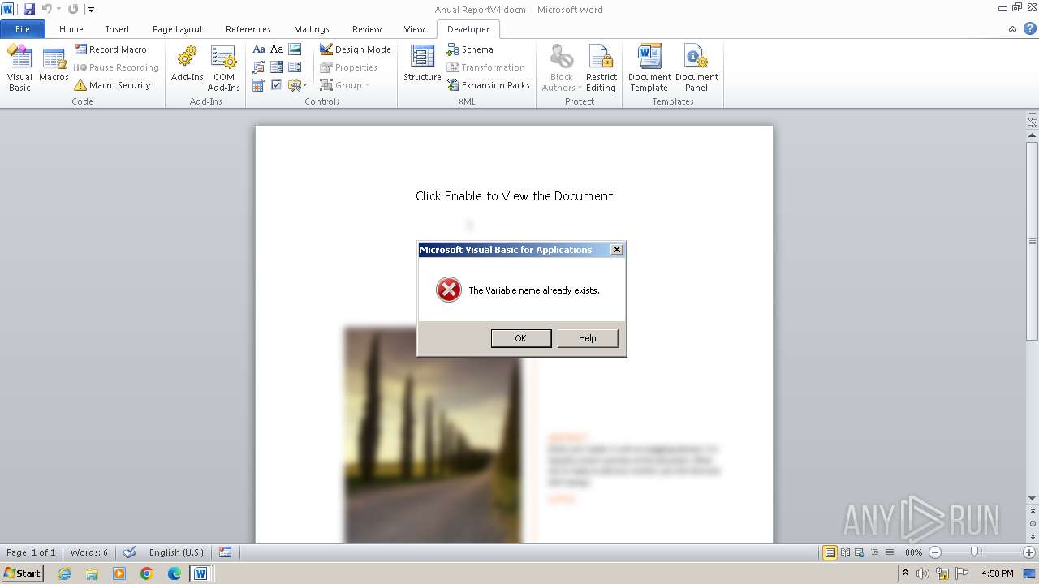The image size is (1039, 584).
Task: Switch to the Mailings tab
Action: (x=312, y=29)
